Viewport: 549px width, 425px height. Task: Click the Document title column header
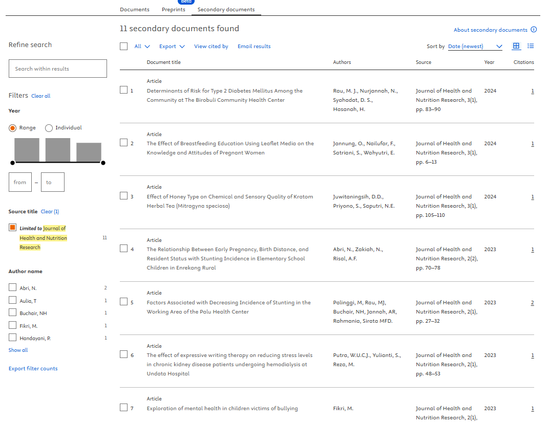pyautogui.click(x=163, y=62)
